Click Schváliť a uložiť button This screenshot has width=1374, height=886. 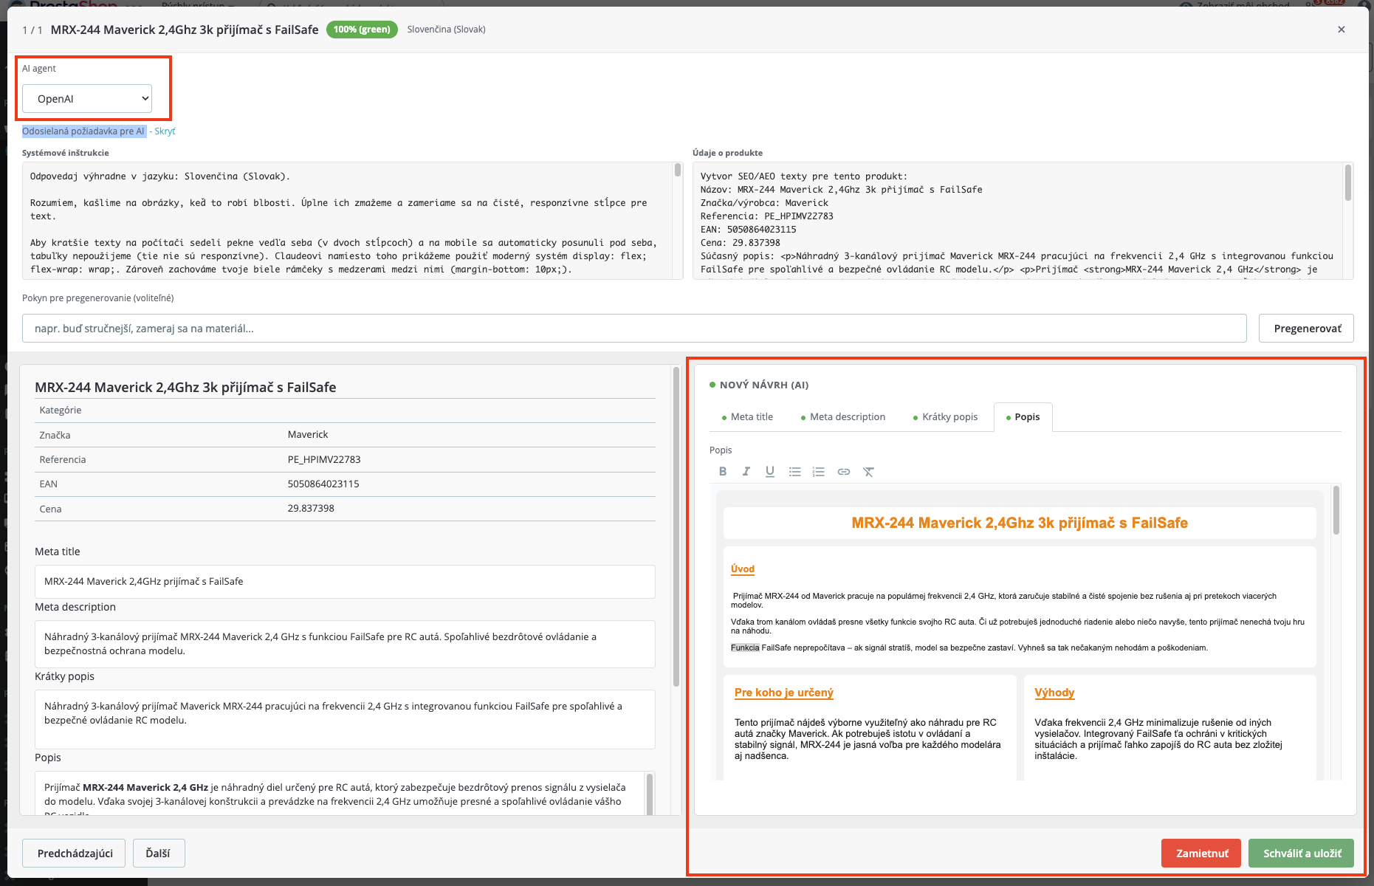coord(1301,854)
